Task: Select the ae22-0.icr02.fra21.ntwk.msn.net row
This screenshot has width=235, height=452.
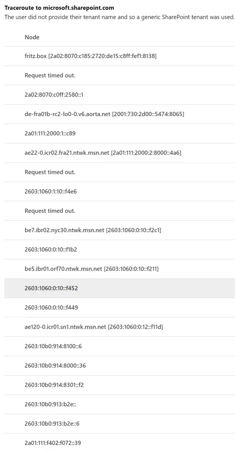Action: [x=119, y=153]
